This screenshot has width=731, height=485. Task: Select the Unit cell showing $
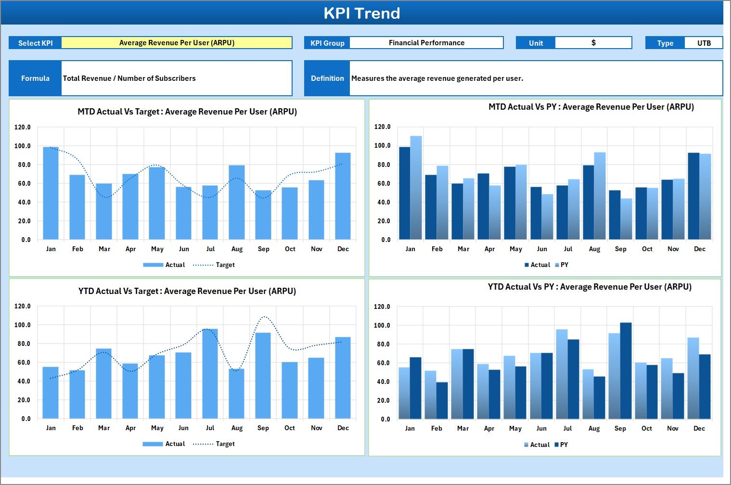coord(593,43)
